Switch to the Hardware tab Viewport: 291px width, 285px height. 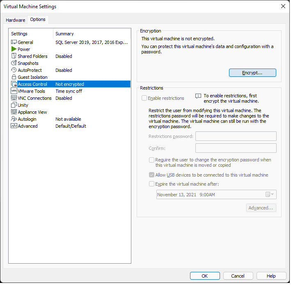[16, 20]
